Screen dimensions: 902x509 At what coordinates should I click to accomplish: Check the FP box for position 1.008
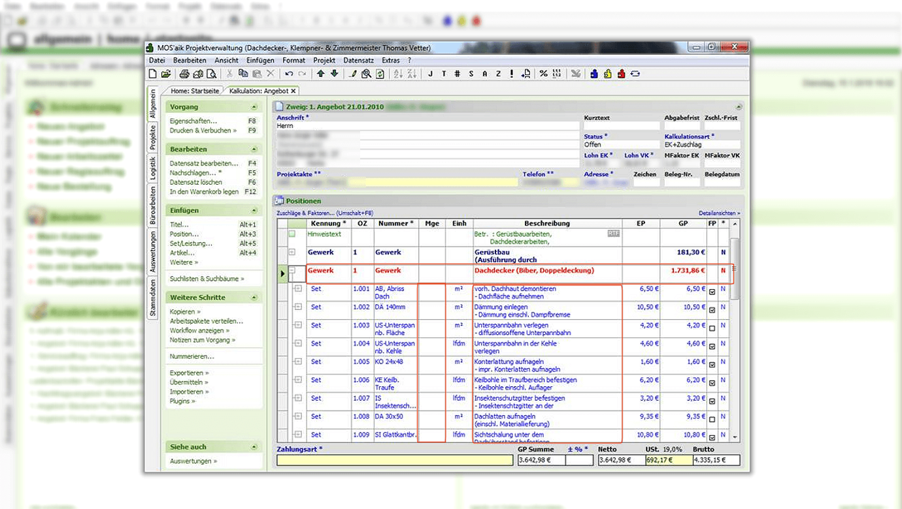[x=712, y=420]
